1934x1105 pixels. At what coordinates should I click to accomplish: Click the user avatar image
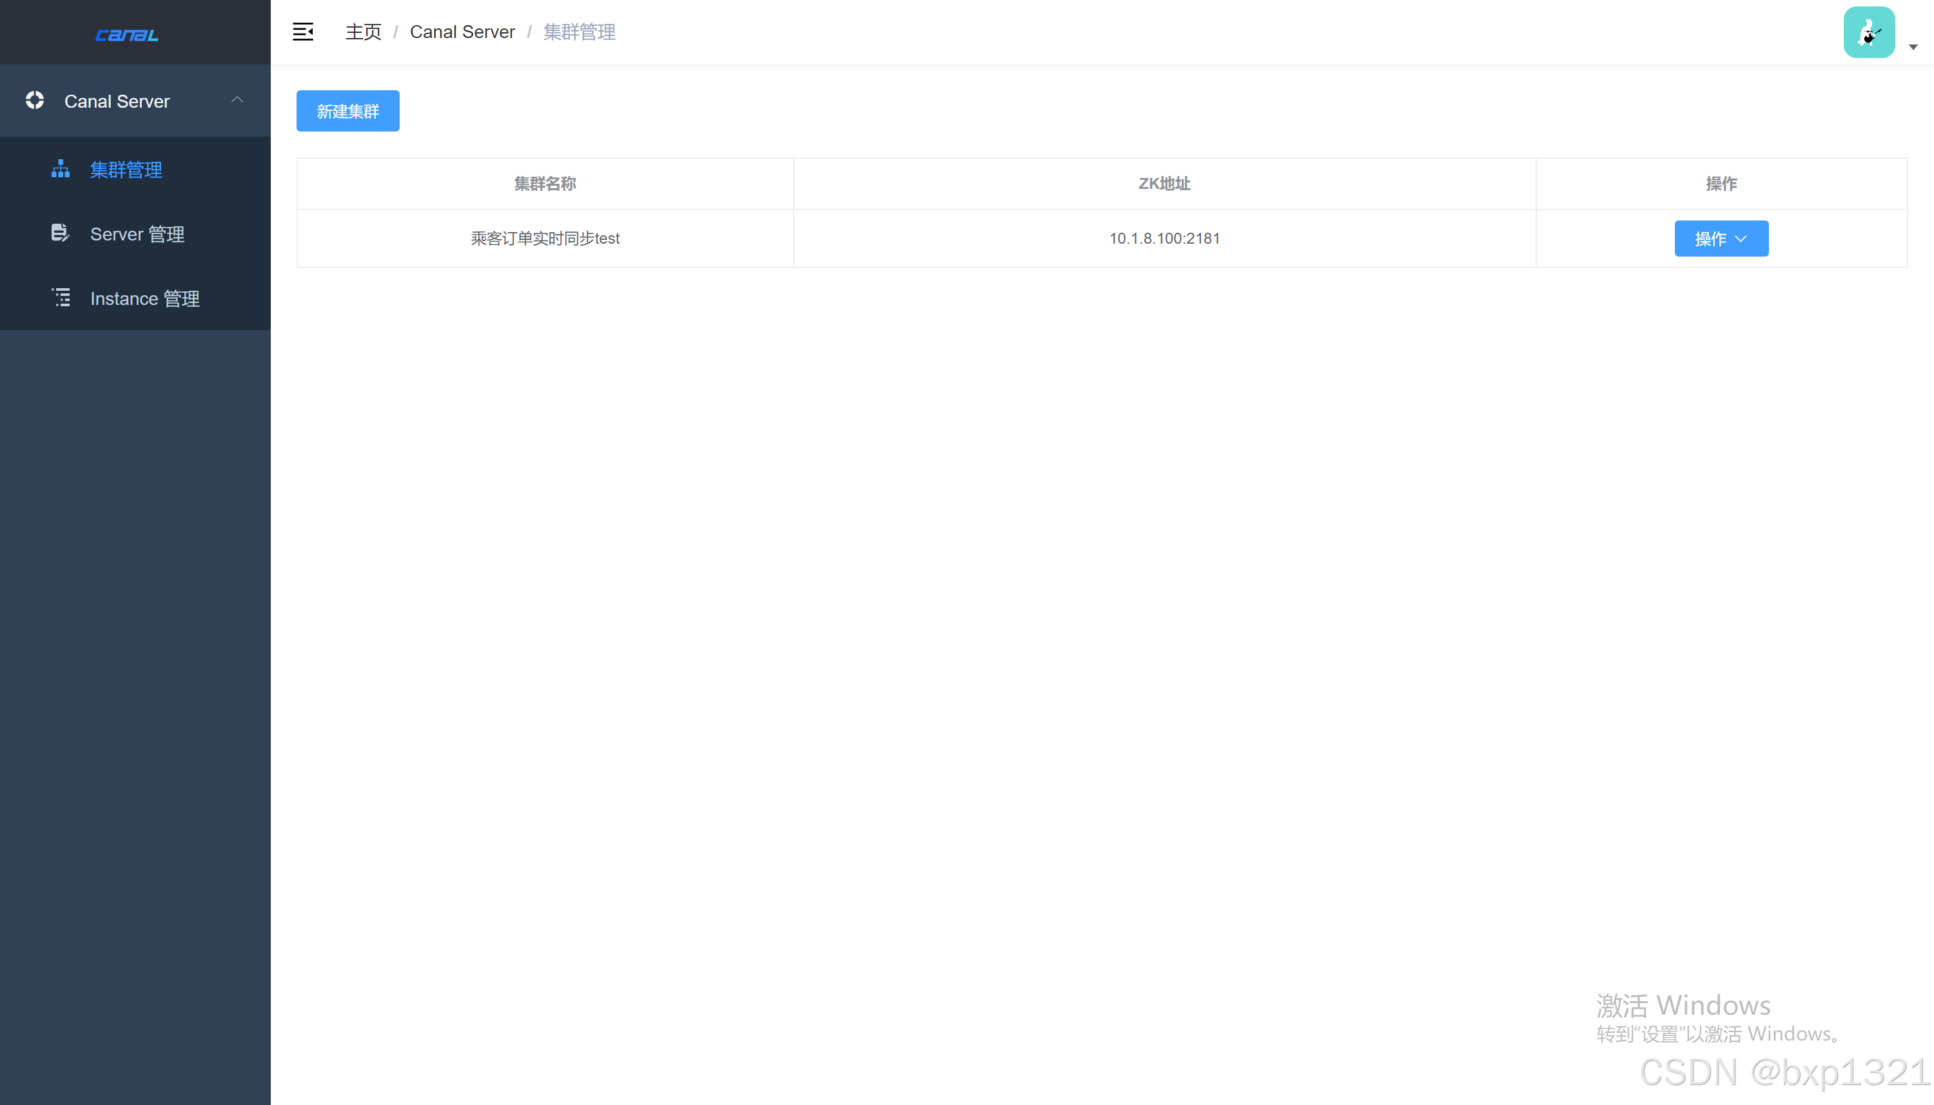point(1868,33)
